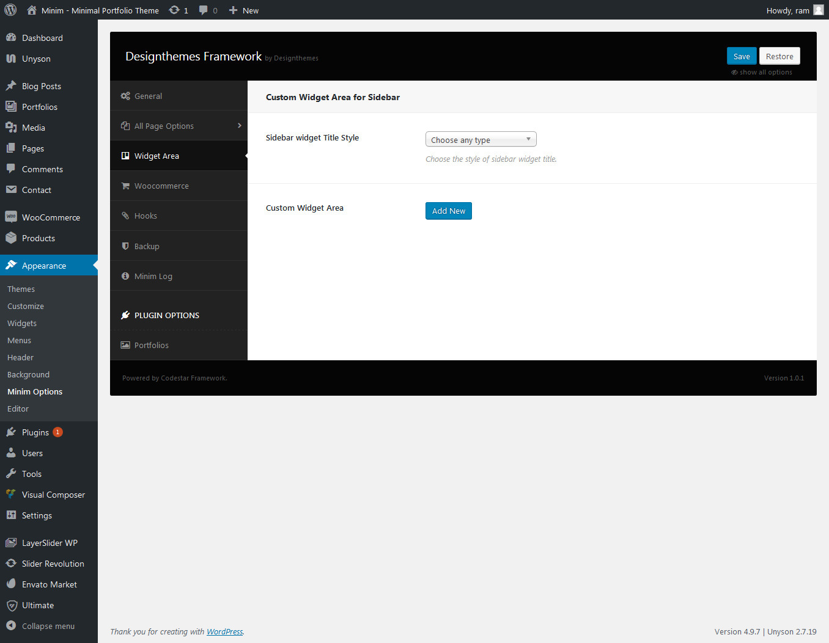This screenshot has height=643, width=829.
Task: Click the Comments sidebar icon
Action: tap(11, 169)
